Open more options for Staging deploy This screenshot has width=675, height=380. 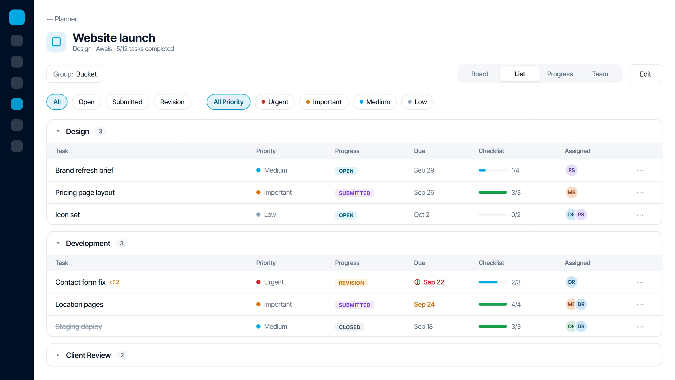(640, 327)
